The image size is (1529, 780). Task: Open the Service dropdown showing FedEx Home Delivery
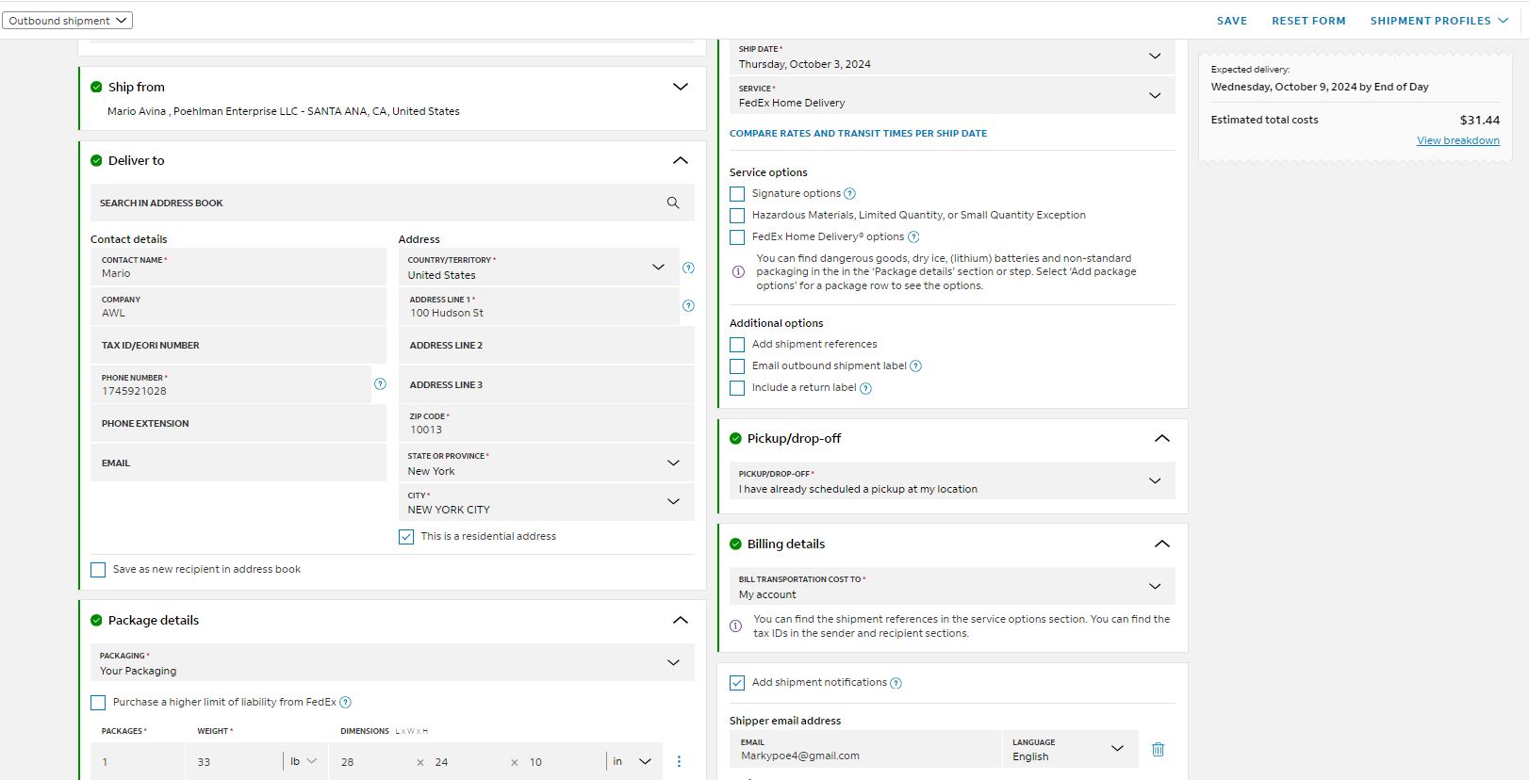point(952,95)
